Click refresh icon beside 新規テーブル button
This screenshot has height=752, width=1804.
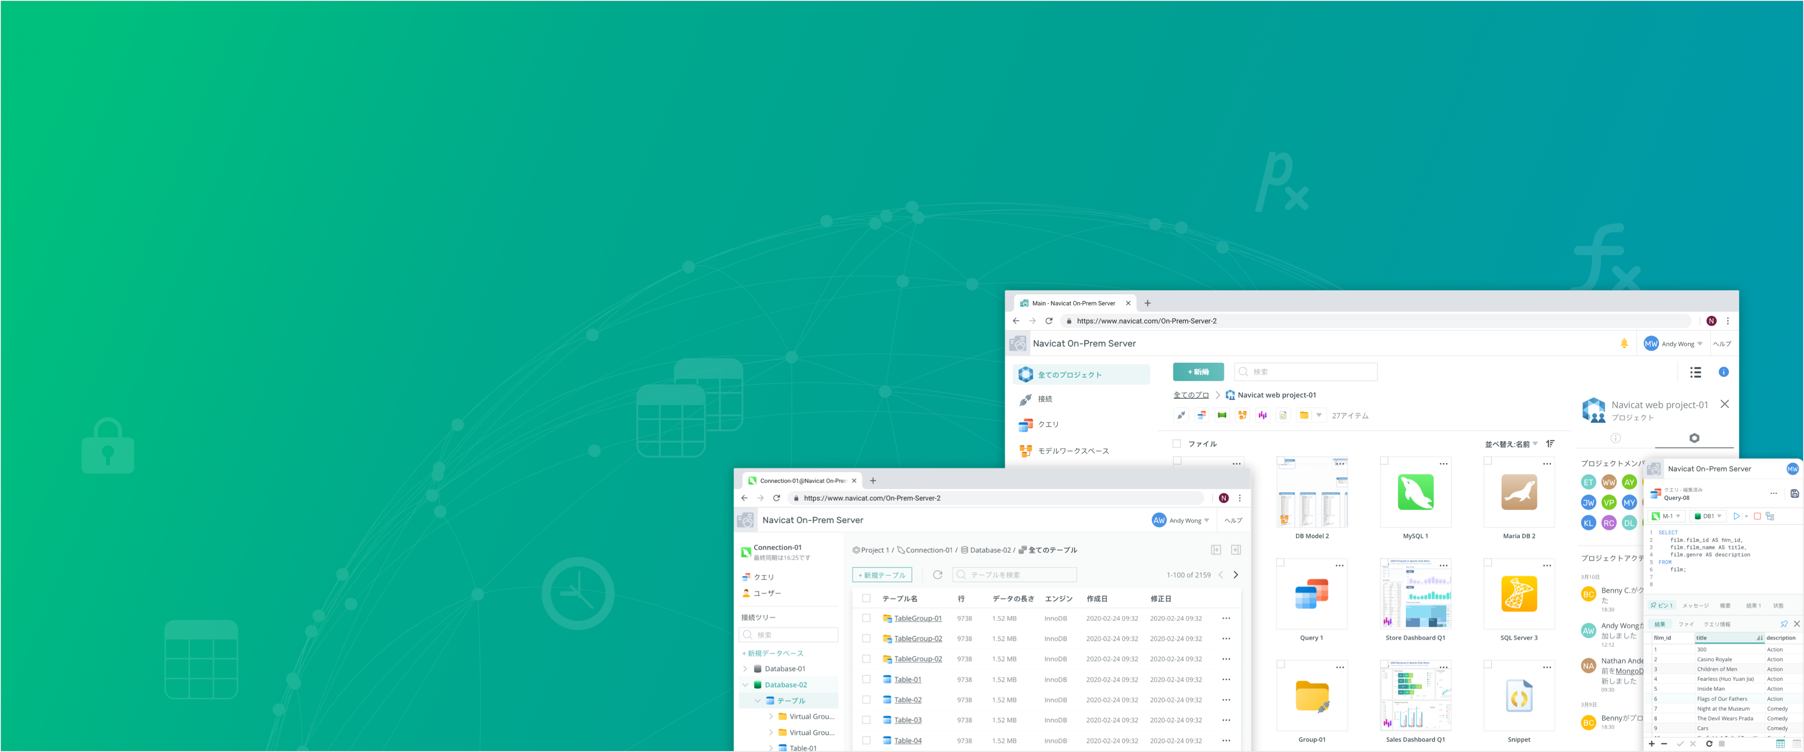[938, 574]
